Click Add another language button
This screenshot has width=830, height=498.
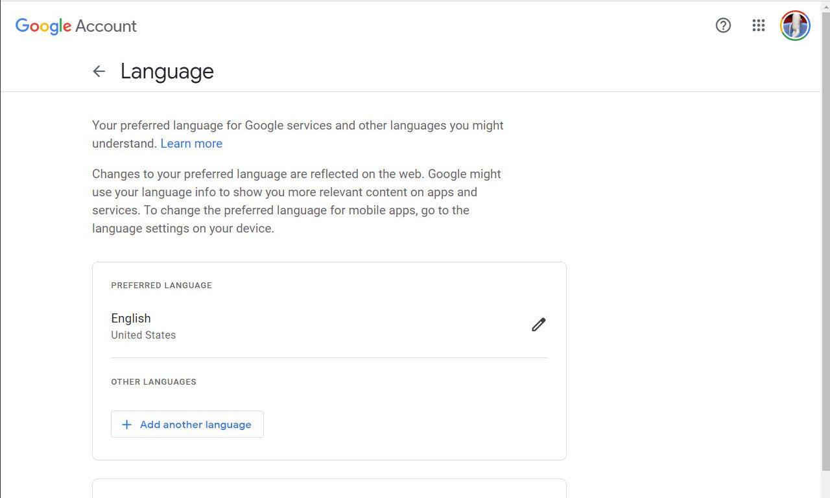coord(187,424)
